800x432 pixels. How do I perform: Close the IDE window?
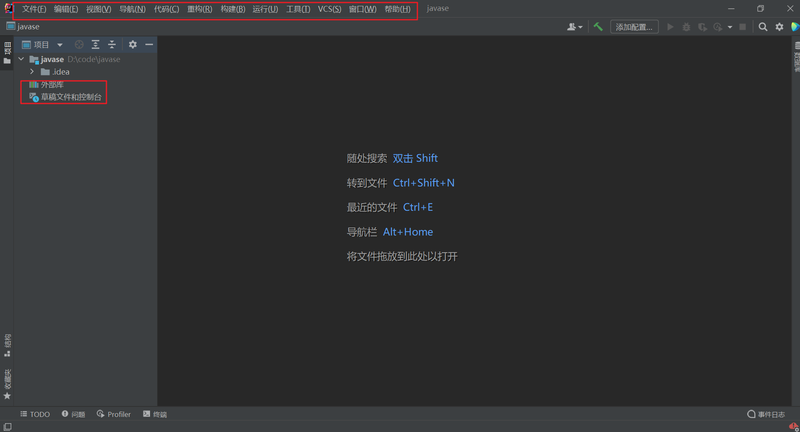click(790, 8)
